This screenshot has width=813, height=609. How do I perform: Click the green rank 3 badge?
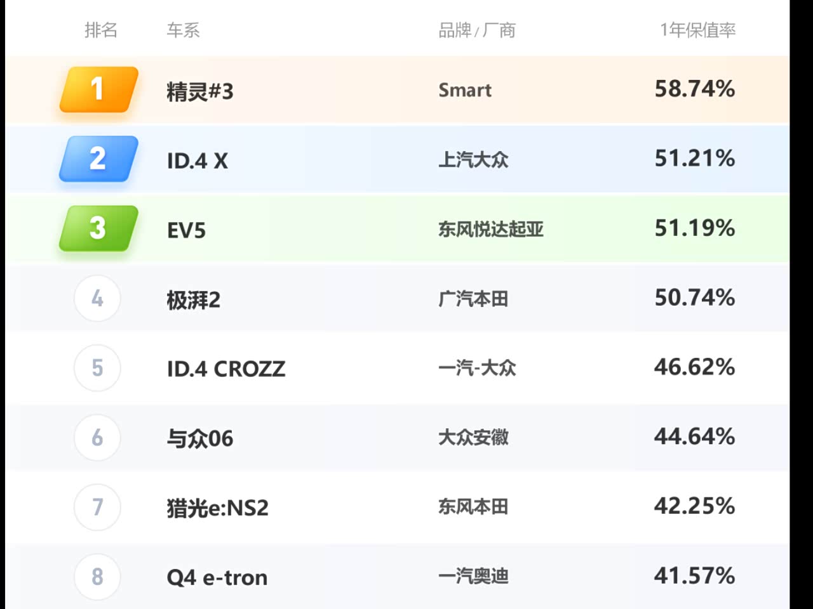point(98,228)
